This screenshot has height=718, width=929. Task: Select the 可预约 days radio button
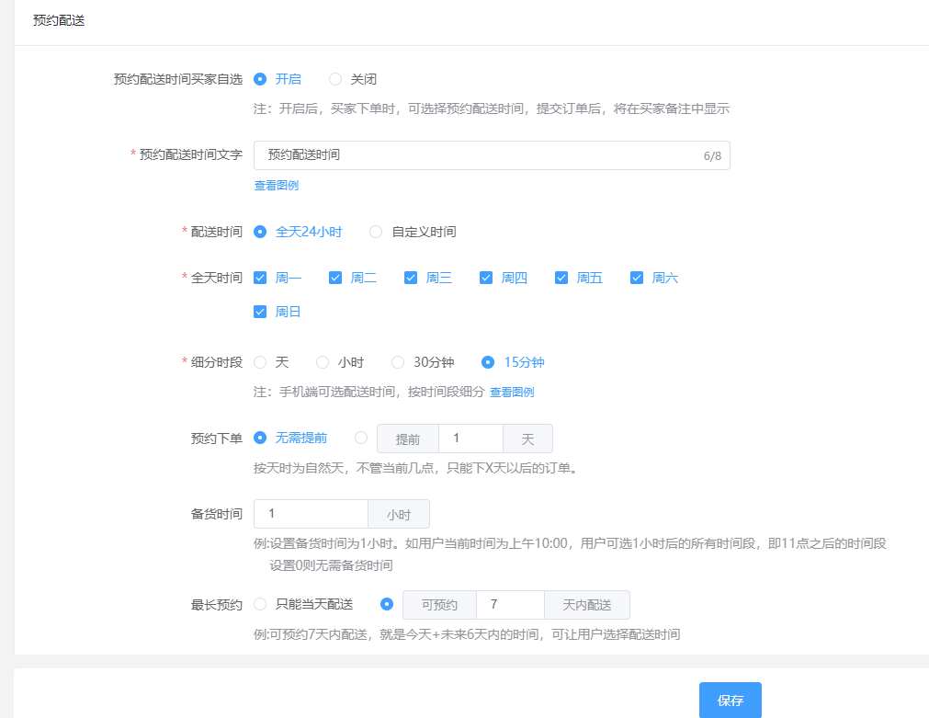point(387,605)
